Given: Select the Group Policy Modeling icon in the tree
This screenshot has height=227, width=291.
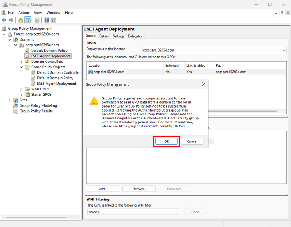Looking at the screenshot, I should pos(16,105).
